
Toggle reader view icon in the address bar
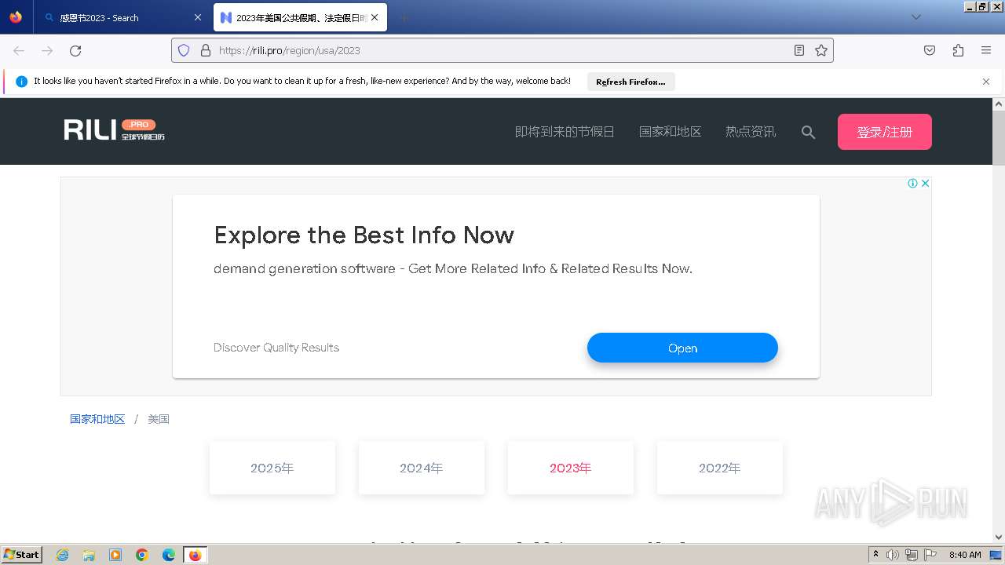coord(799,50)
